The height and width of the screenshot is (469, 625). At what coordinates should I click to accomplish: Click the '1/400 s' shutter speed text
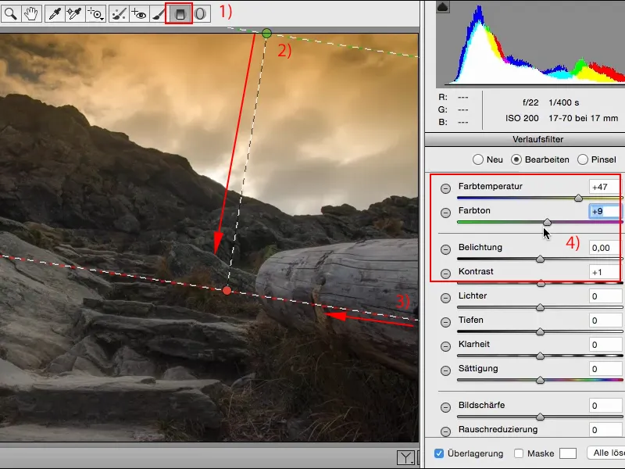563,103
